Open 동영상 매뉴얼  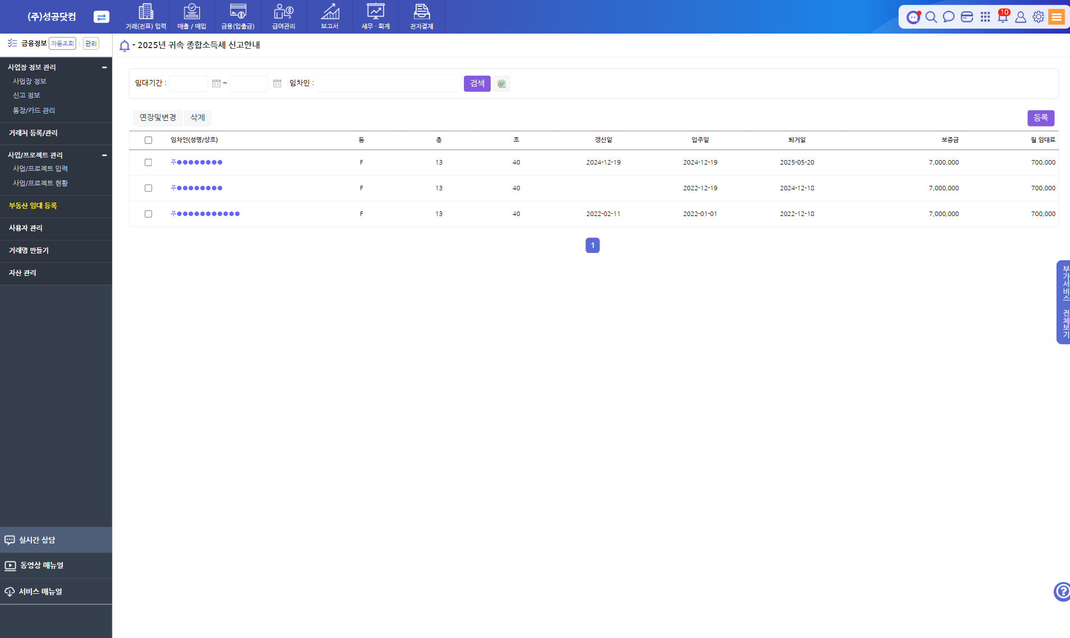(56, 566)
